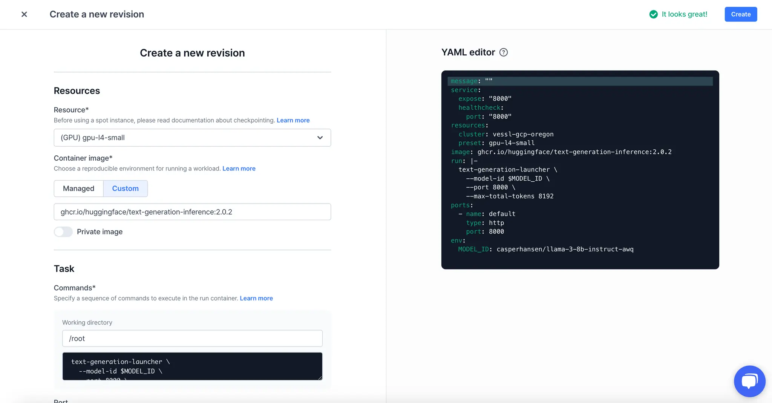772x403 pixels.
Task: Click the text-generation-launcher line in YAML editor
Action: [508, 170]
